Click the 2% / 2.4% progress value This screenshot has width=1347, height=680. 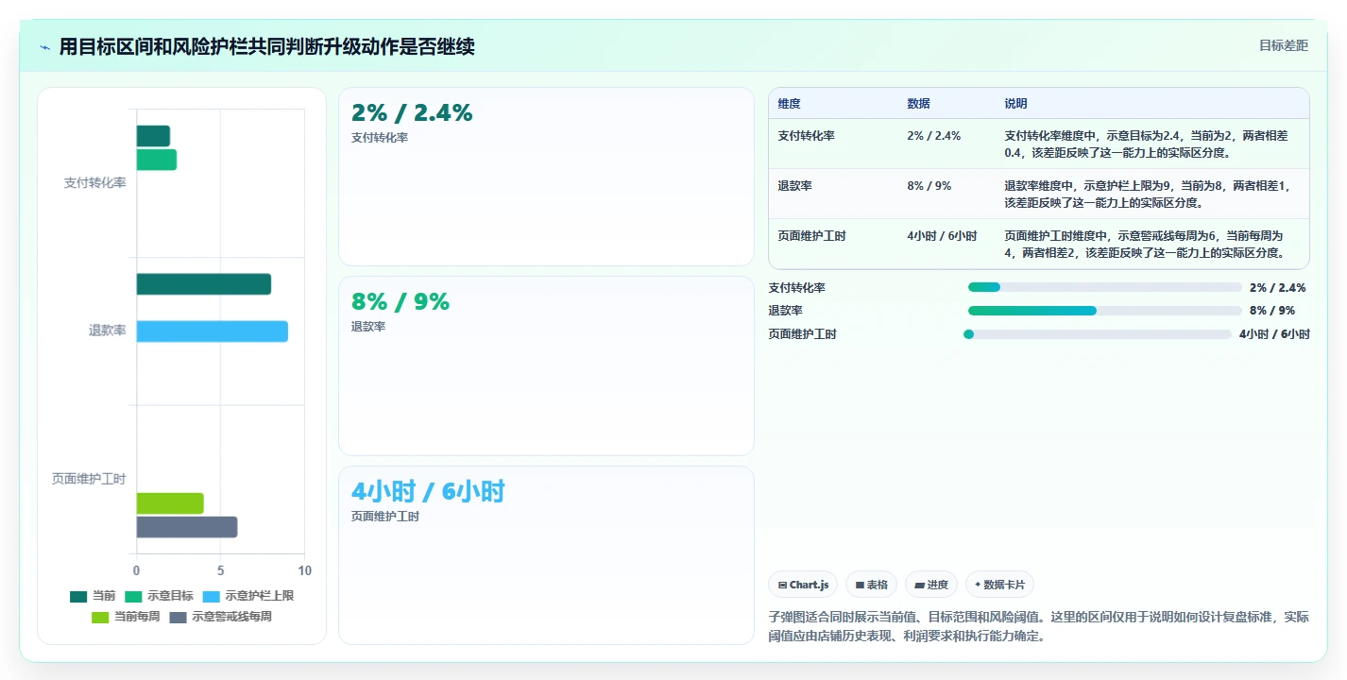(1277, 288)
